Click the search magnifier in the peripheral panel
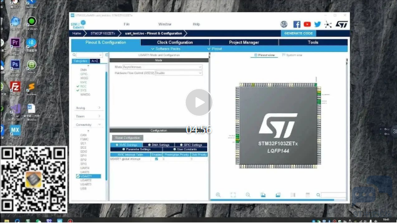The width and height of the screenshot is (397, 223). [74, 55]
